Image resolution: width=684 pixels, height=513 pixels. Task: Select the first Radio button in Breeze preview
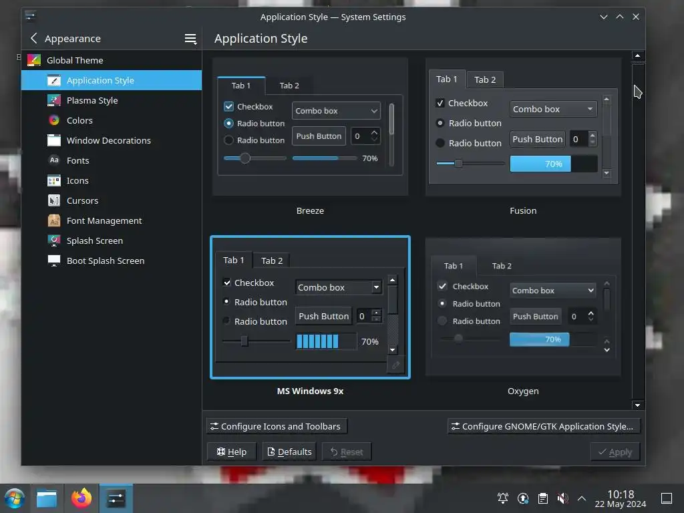point(228,124)
